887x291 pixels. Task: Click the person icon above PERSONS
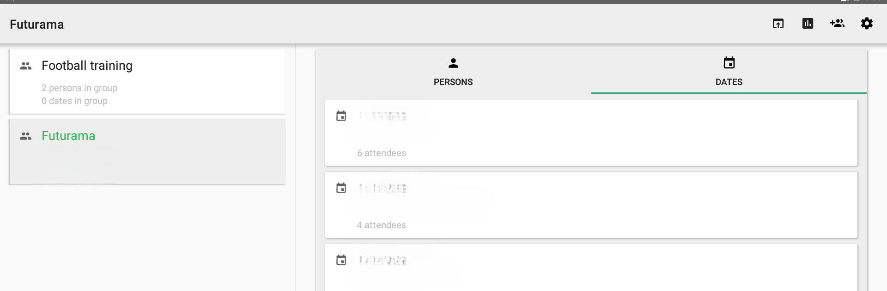[453, 63]
